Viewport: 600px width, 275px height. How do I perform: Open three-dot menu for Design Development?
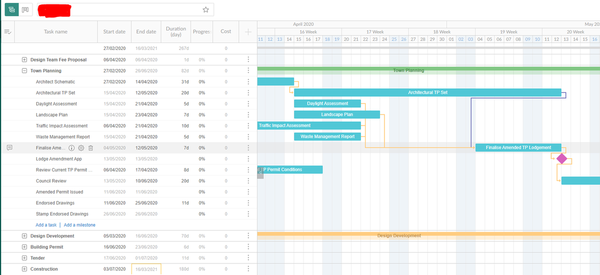pyautogui.click(x=248, y=235)
